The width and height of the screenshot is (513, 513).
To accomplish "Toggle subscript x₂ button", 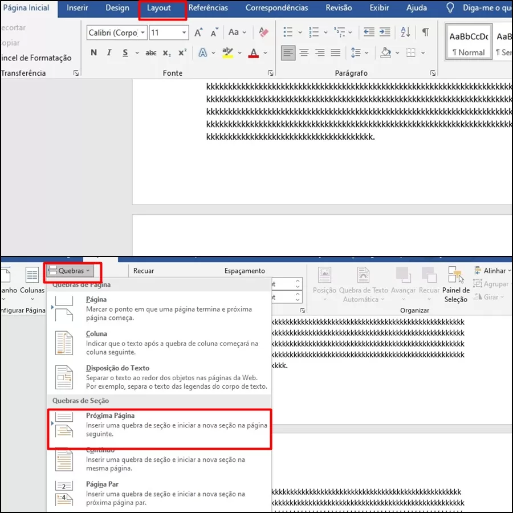I will click(167, 53).
